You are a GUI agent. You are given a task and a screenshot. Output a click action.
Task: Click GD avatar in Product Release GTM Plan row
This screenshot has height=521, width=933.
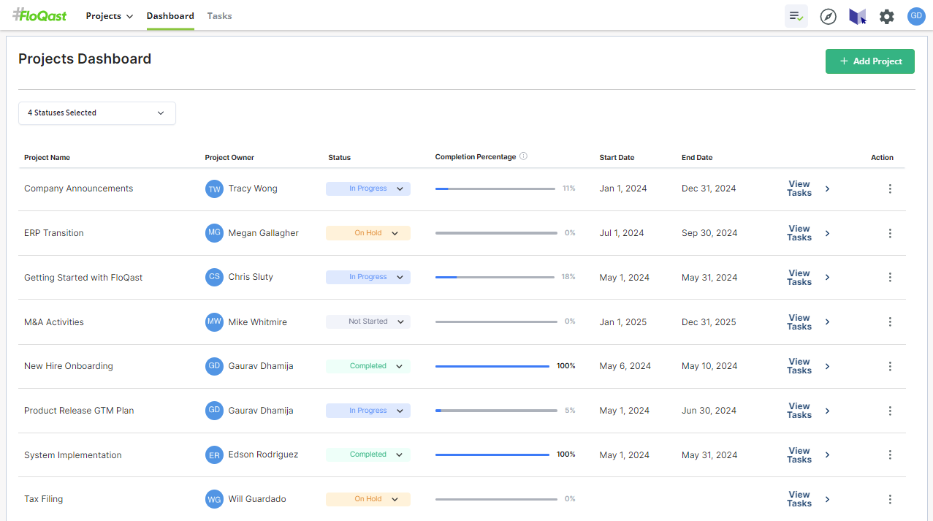(x=214, y=410)
